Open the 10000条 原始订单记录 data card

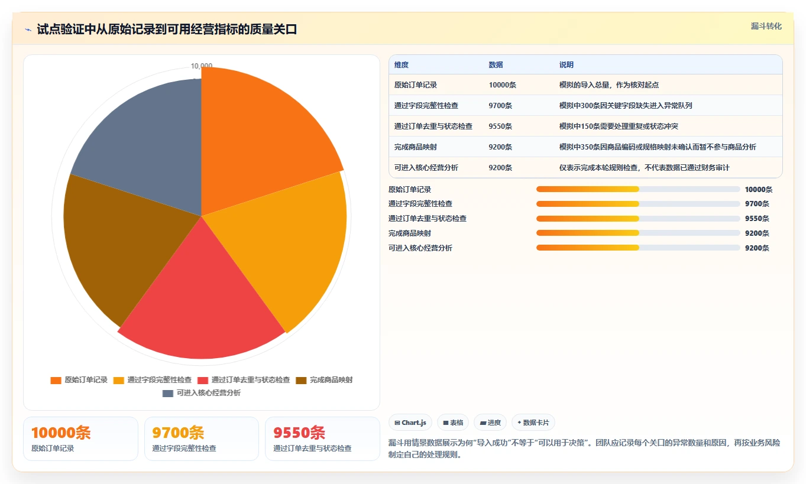tap(80, 438)
